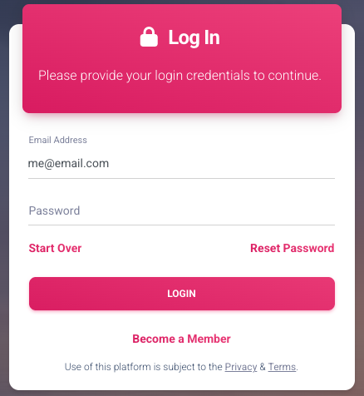Focus the email field containing me@email.com
364x396 pixels.
[182, 164]
